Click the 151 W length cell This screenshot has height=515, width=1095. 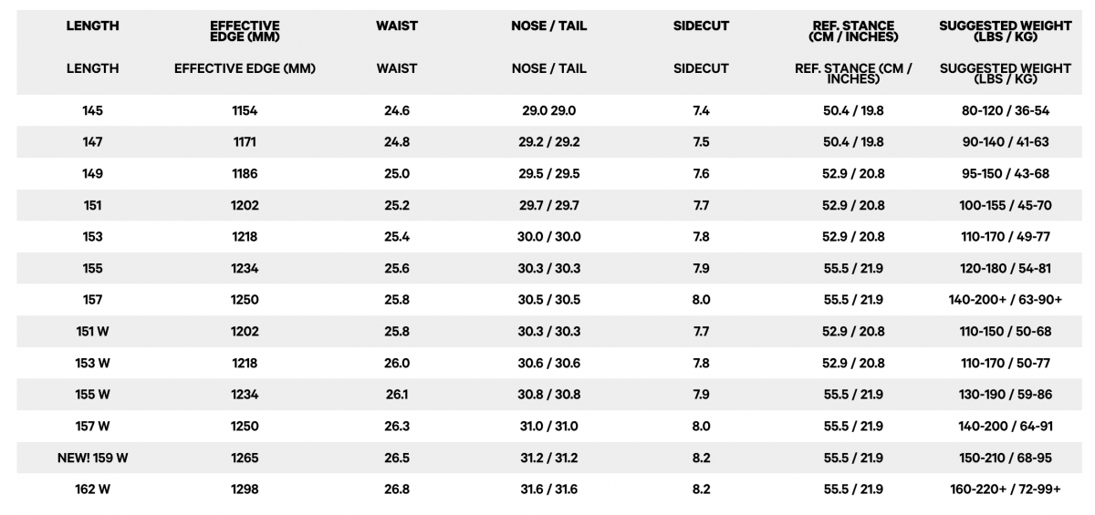[92, 332]
